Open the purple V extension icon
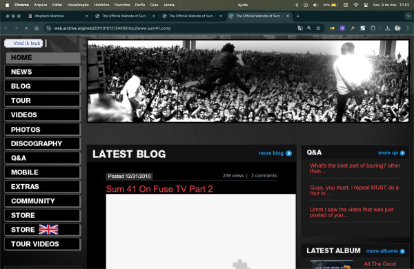This screenshot has width=414, height=269. coord(342,28)
